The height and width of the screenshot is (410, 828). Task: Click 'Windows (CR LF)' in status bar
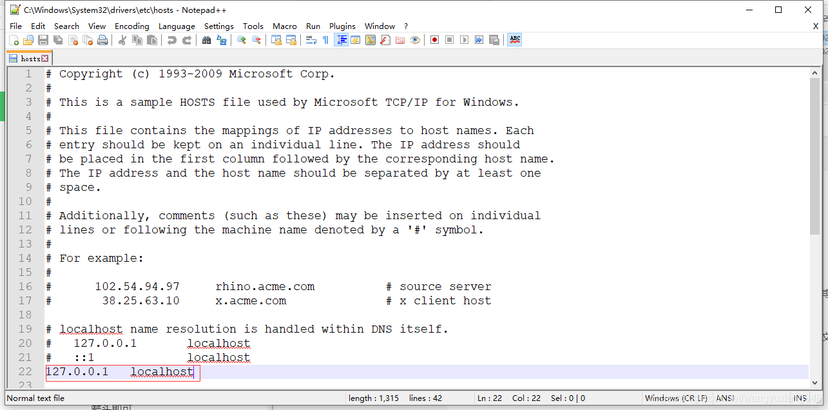coord(676,398)
